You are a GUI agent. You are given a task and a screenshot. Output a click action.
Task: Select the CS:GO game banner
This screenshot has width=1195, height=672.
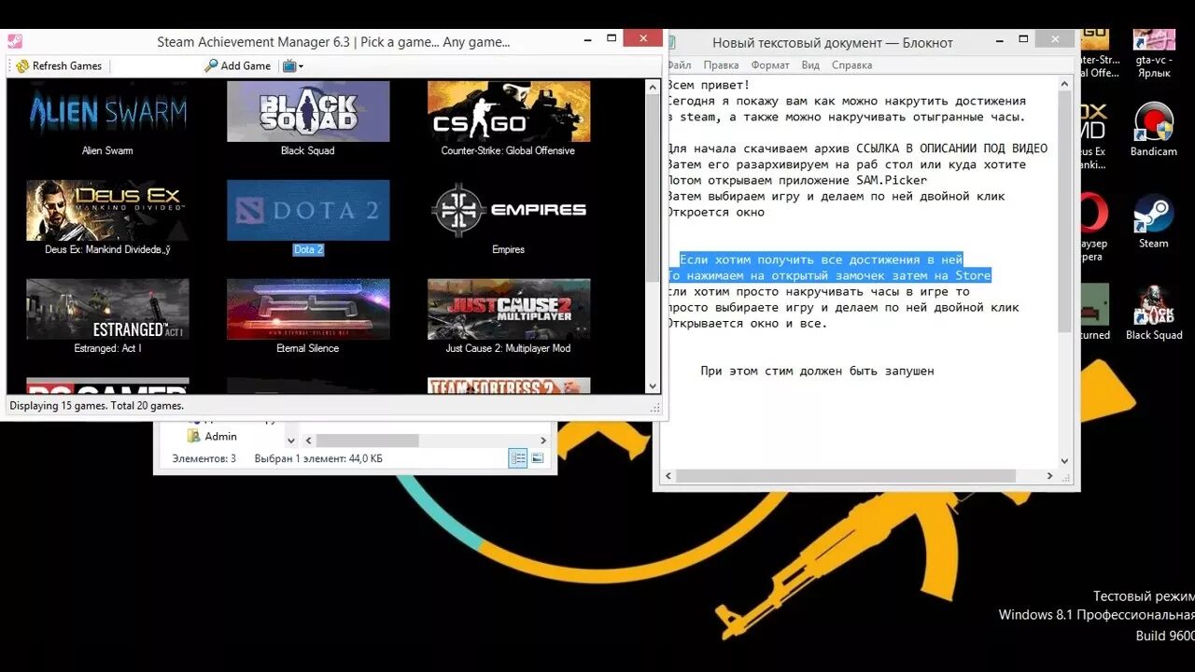pyautogui.click(x=509, y=111)
